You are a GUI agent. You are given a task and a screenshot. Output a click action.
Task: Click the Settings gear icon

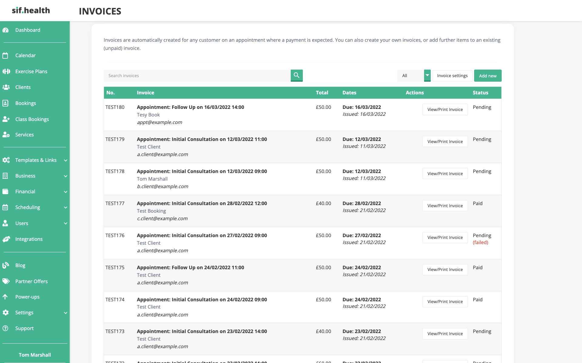(5, 312)
